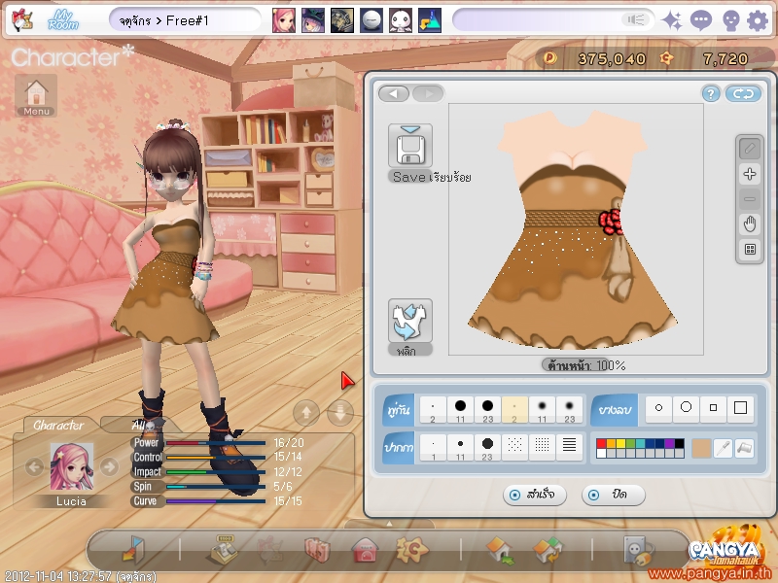
Task: Click the star cookie icon
Action: point(411,549)
